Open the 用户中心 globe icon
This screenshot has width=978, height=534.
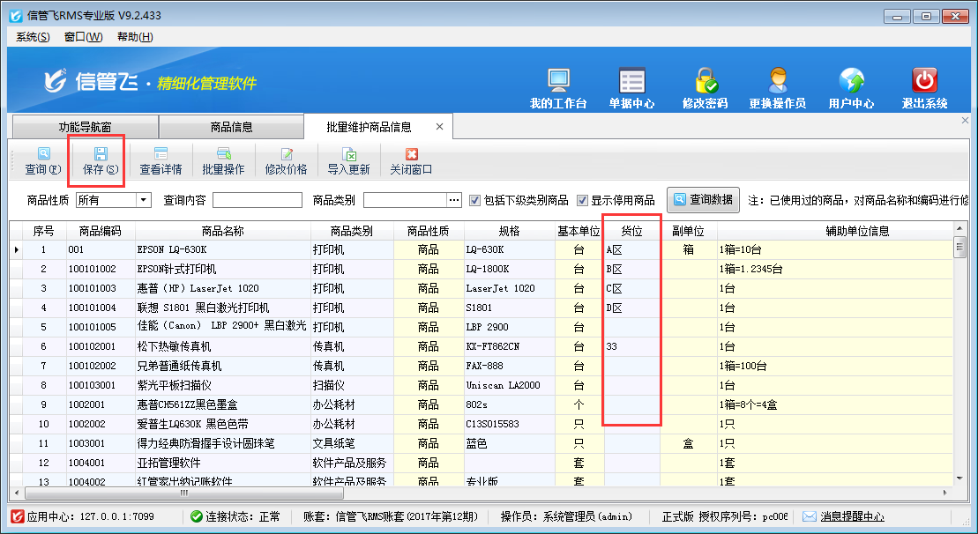[x=851, y=81]
